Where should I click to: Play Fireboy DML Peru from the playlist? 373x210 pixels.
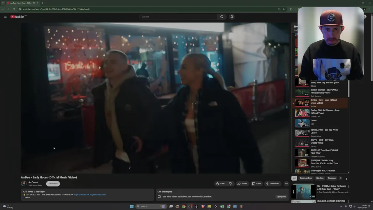[320, 113]
